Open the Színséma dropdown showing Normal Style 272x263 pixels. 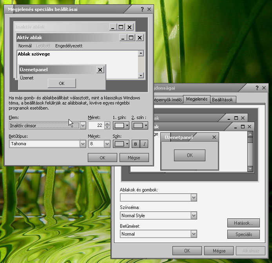point(193,216)
